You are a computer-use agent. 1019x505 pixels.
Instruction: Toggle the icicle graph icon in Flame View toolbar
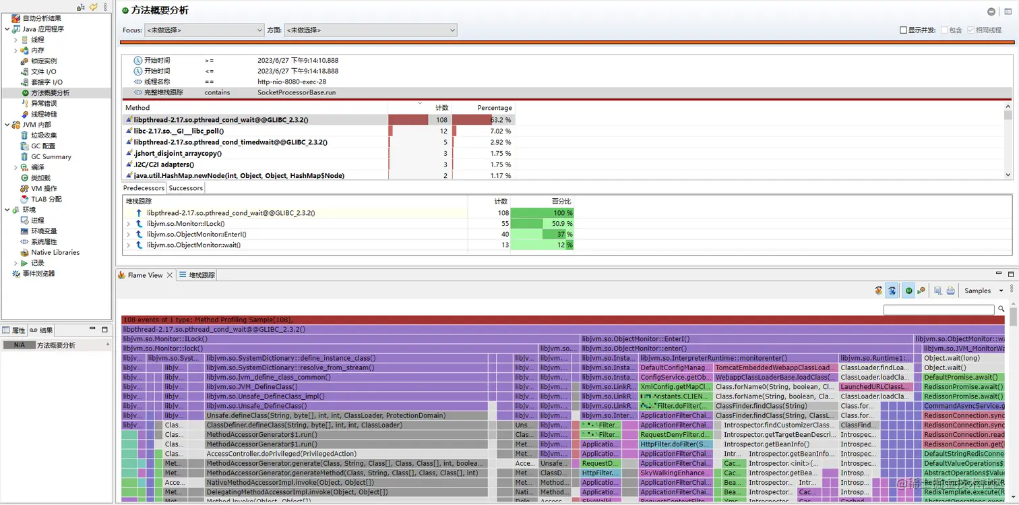point(892,291)
